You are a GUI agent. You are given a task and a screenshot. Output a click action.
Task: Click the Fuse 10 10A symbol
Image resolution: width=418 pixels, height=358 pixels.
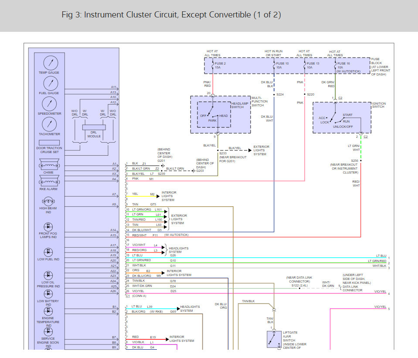[274, 65]
